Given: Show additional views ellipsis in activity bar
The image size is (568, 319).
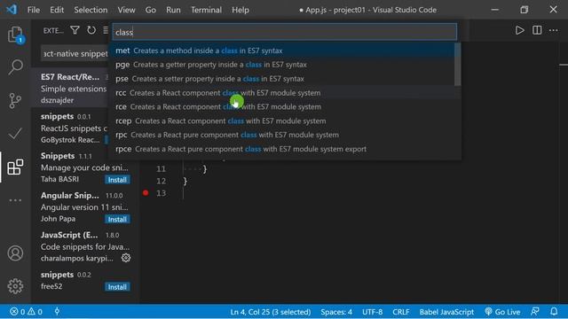Looking at the screenshot, I should click(15, 200).
